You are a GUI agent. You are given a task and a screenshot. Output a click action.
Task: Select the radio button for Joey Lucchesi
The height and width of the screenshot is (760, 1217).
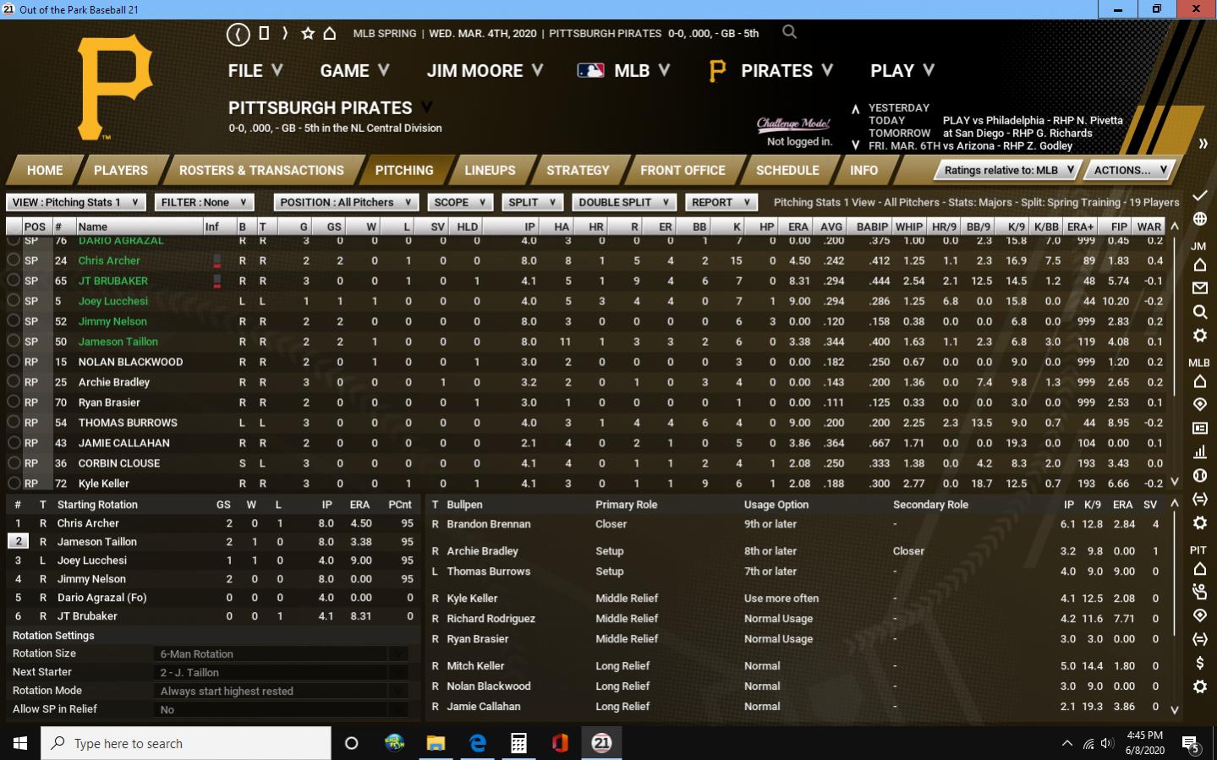pos(14,301)
